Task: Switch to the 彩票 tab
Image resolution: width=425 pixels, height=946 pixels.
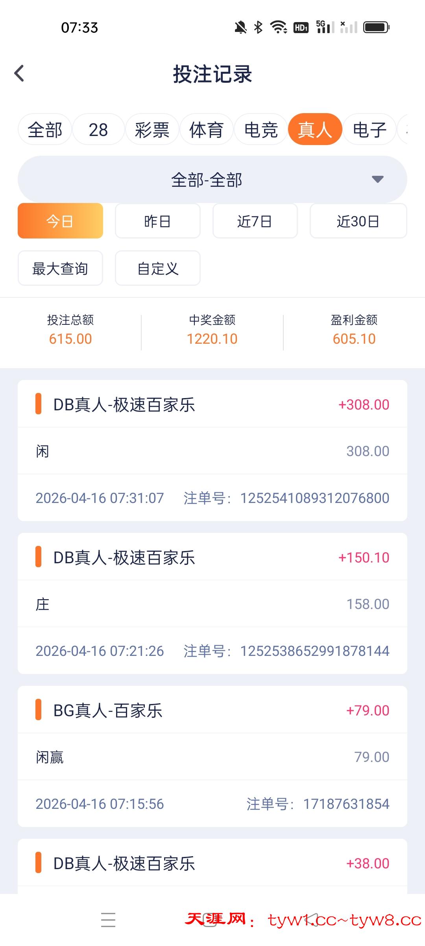Action: [152, 130]
